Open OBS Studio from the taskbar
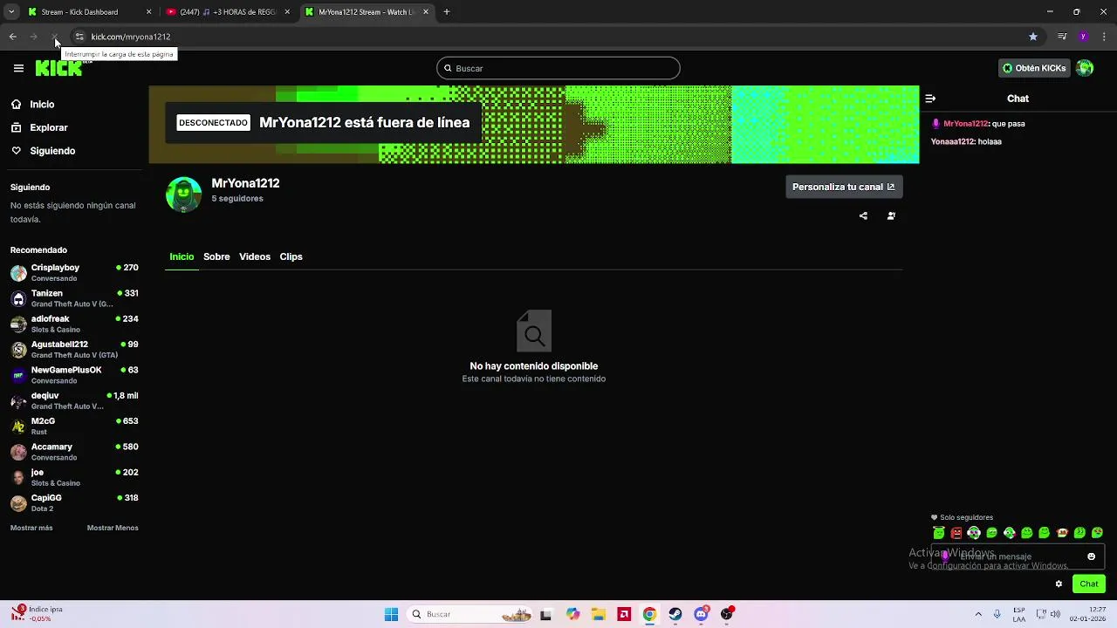 (x=726, y=614)
